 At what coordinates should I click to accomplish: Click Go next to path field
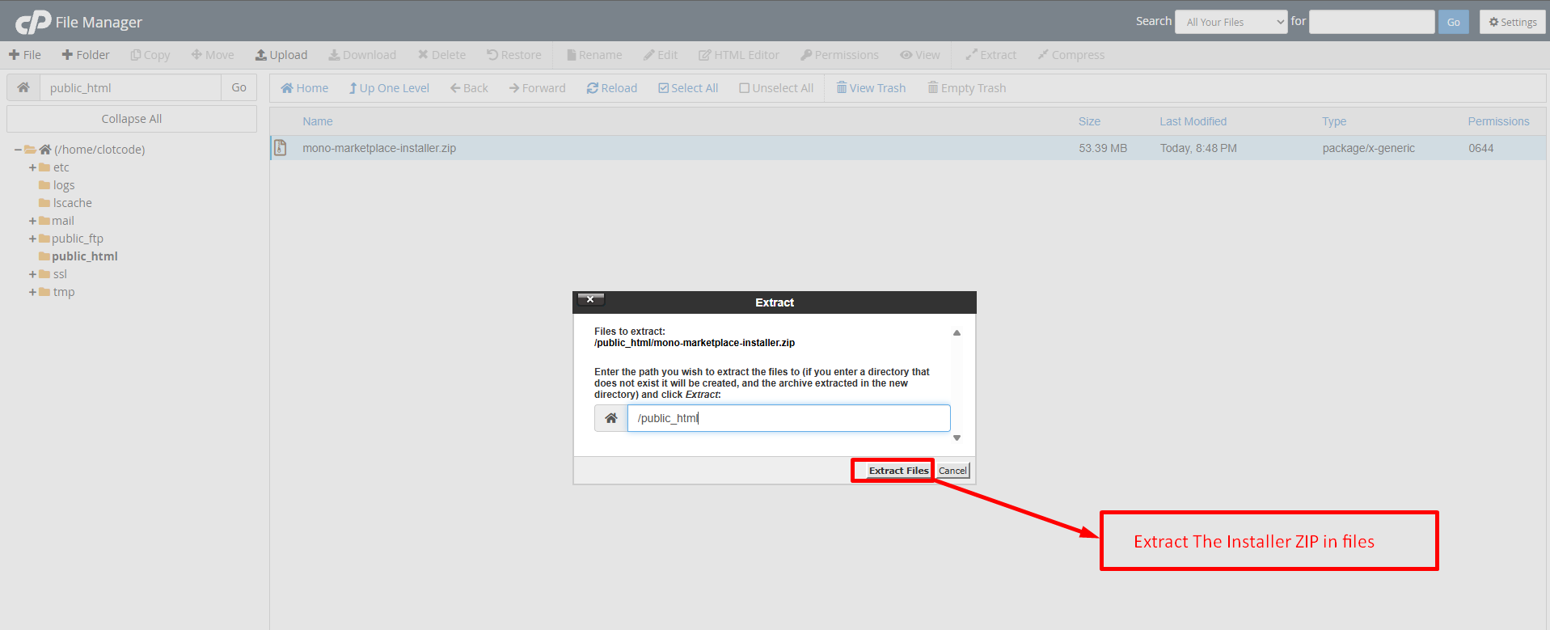pyautogui.click(x=239, y=87)
